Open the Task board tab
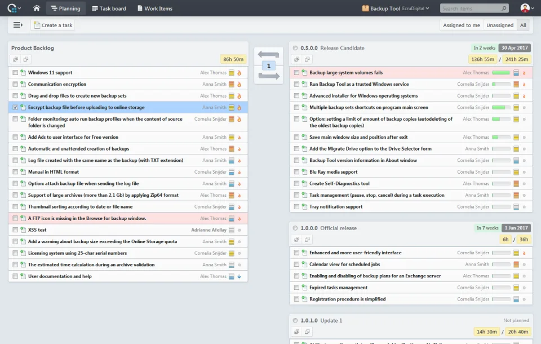This screenshot has width=541, height=344. point(109,8)
